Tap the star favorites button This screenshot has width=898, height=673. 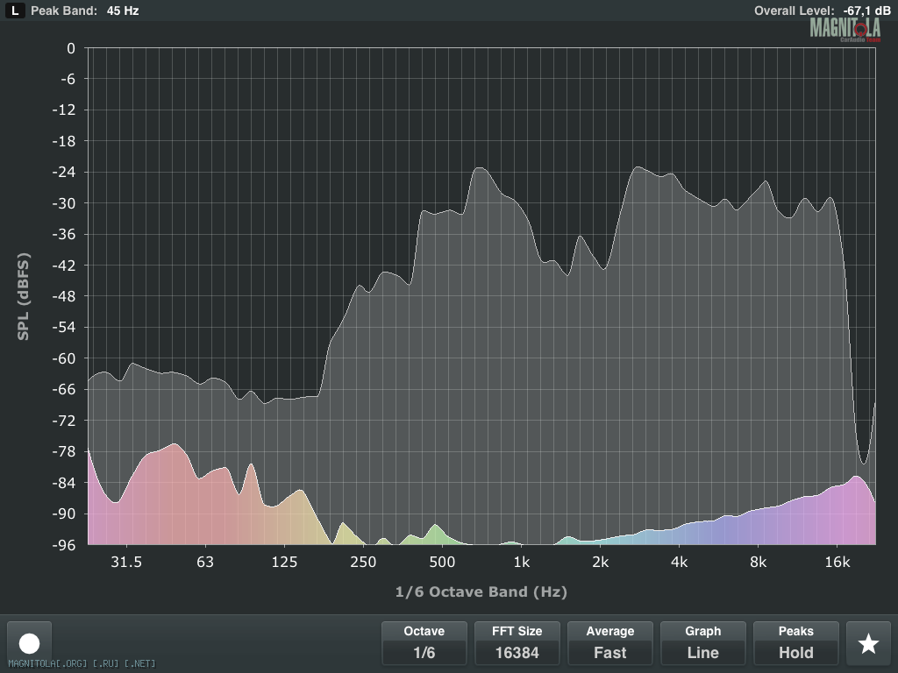pos(867,643)
